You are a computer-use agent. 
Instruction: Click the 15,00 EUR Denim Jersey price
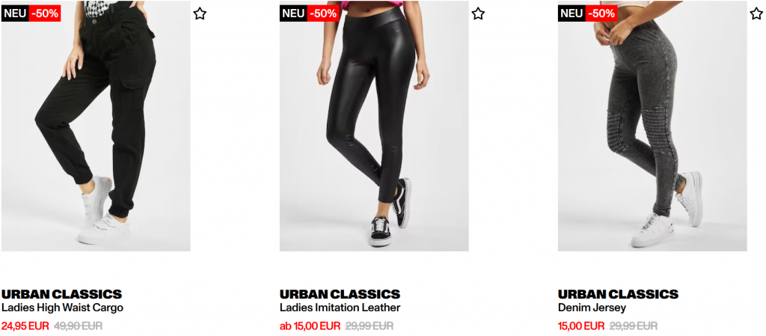[581, 326]
